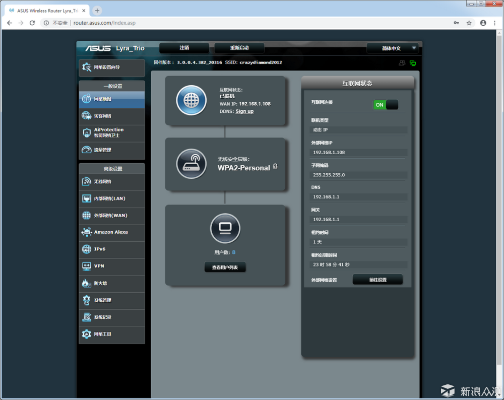
Task: Toggle the internet connection ON switch
Action: (386, 105)
